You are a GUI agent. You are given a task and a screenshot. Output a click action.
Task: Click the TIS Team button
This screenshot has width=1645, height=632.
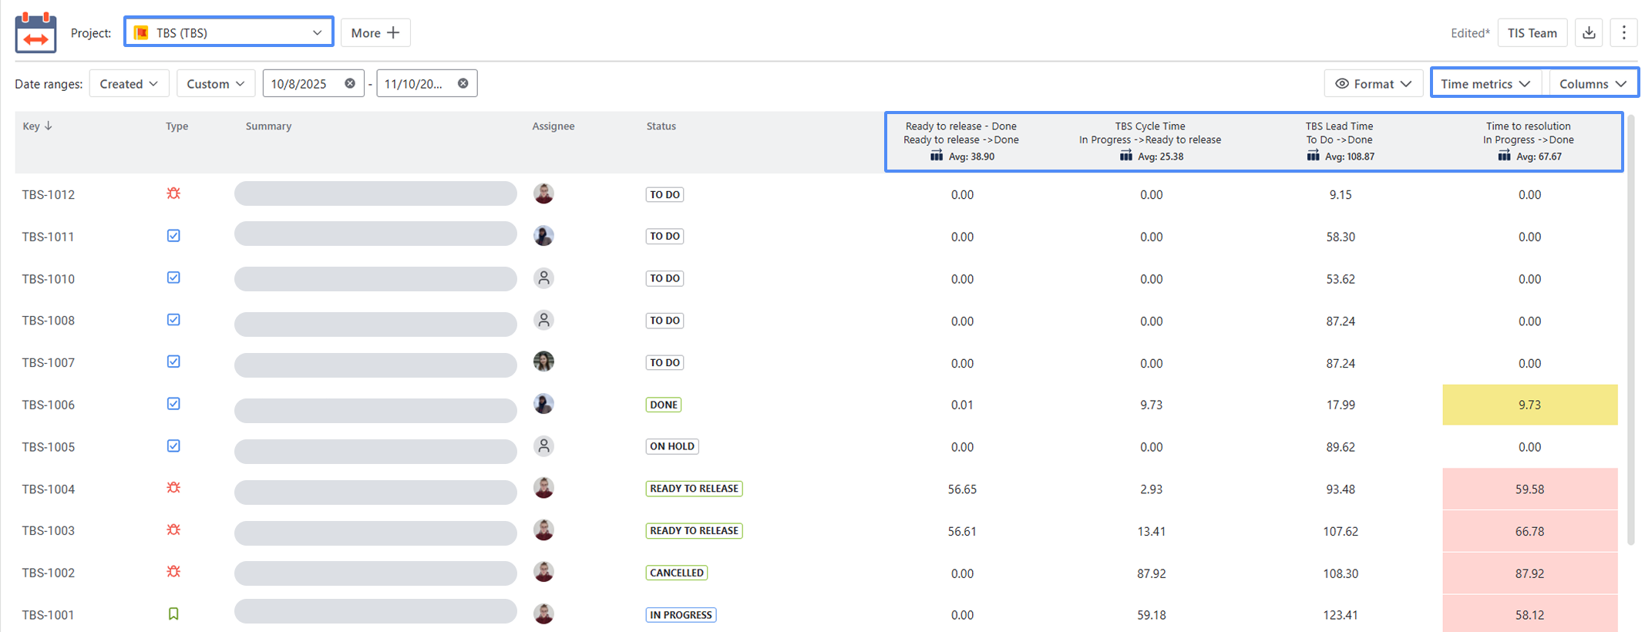pos(1532,33)
